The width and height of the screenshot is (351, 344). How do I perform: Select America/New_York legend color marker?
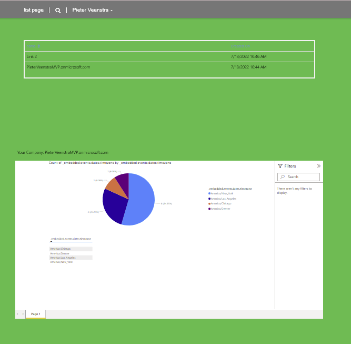(x=209, y=193)
